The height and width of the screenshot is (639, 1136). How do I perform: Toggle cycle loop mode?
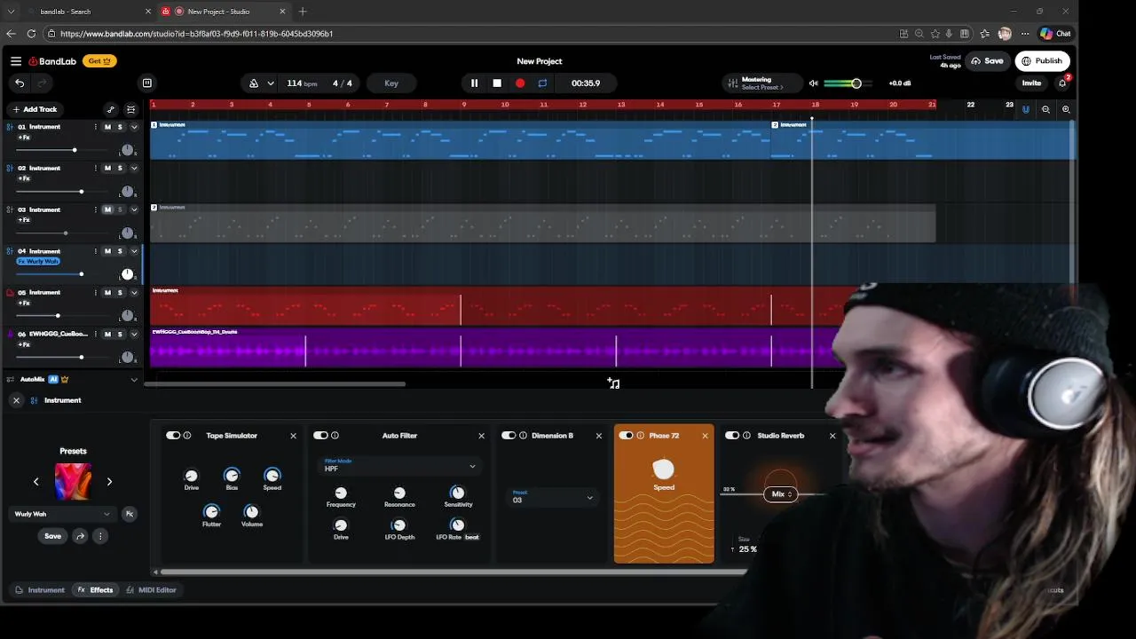pos(542,83)
